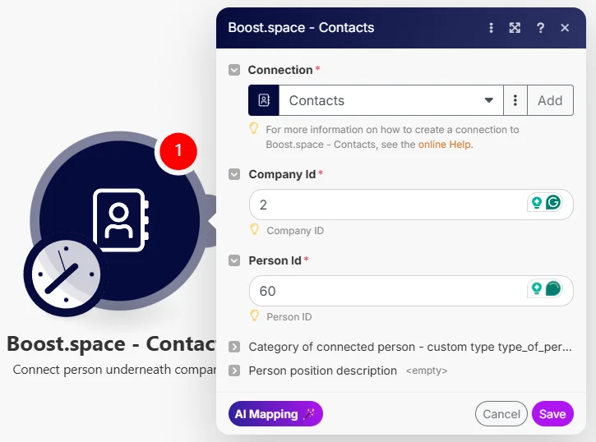596x442 pixels.
Task: Click the expand dialog fullscreen icon
Action: point(515,28)
